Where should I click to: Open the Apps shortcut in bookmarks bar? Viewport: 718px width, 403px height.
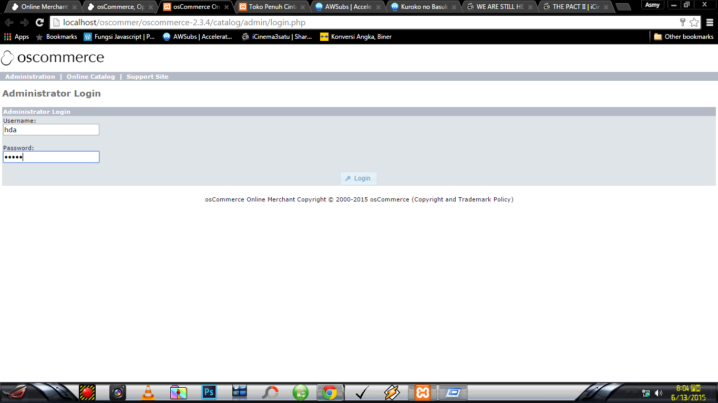[x=16, y=37]
